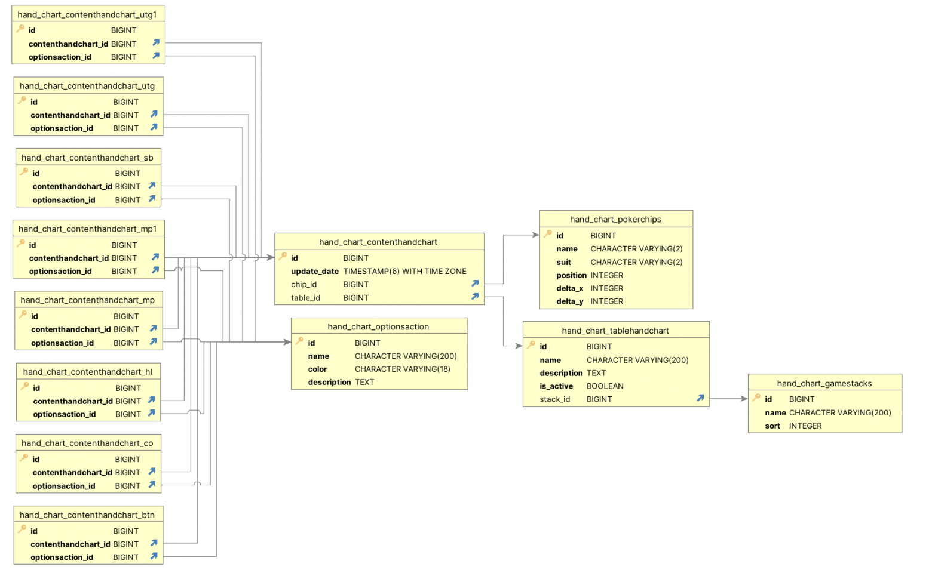Click the color column in hand_chart_optionsaction
The height and width of the screenshot is (576, 932).
pos(317,369)
